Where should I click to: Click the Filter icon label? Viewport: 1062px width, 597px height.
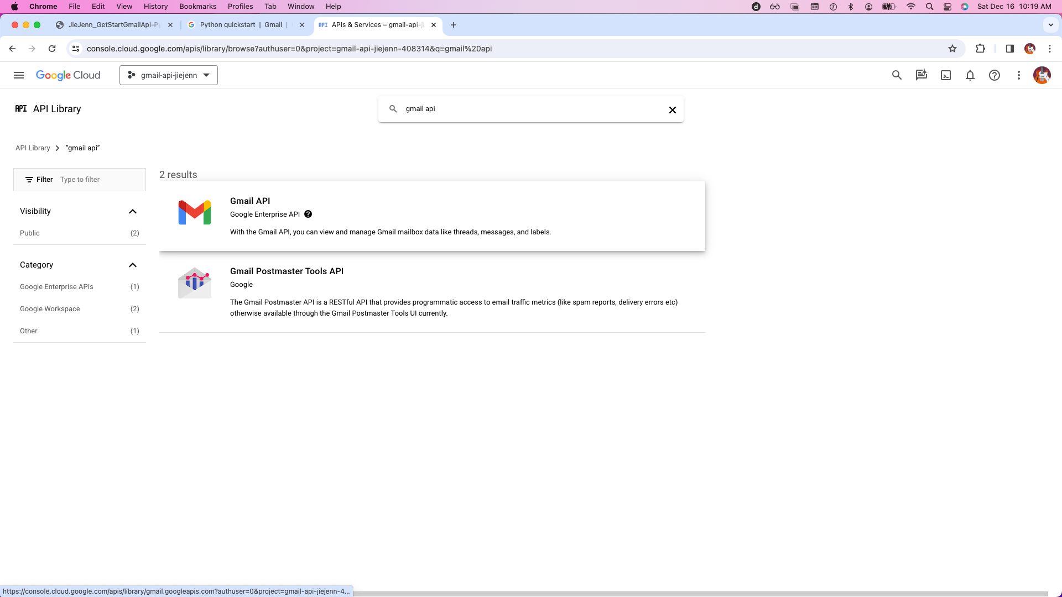[x=39, y=180]
